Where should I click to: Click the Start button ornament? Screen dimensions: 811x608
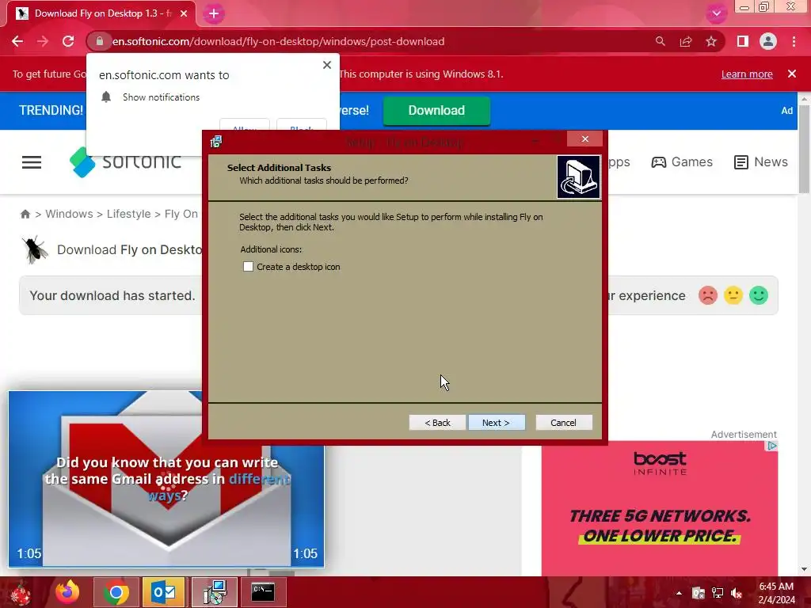click(x=20, y=594)
